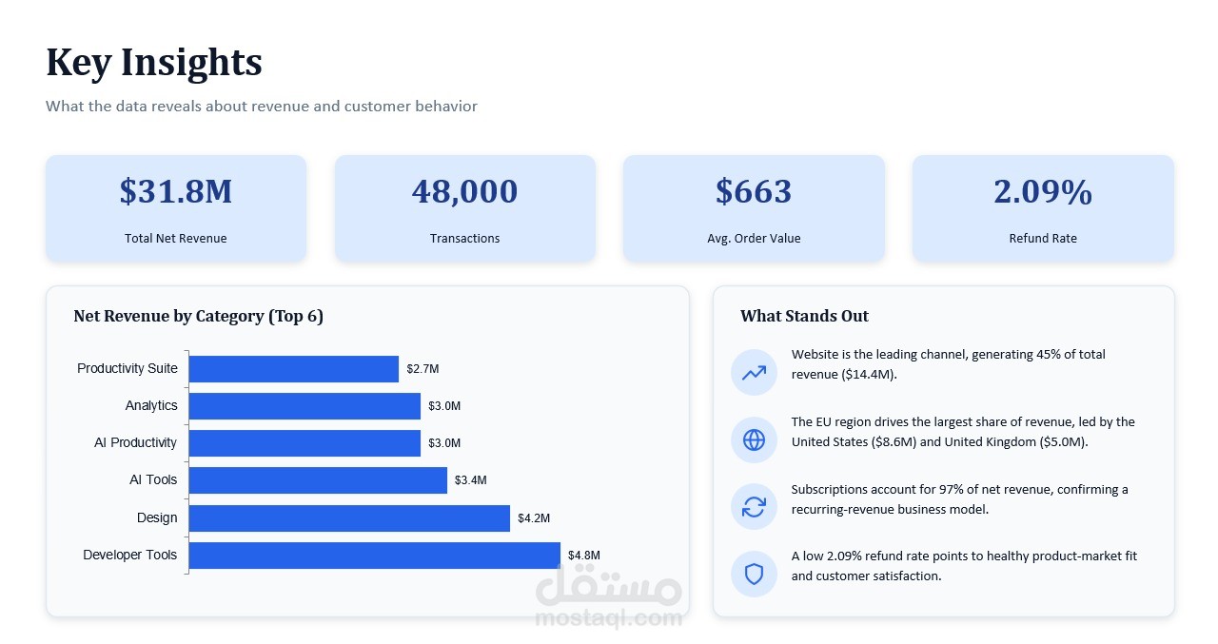1218x644 pixels.
Task: Select the 48,000 Transactions card
Action: tap(464, 208)
